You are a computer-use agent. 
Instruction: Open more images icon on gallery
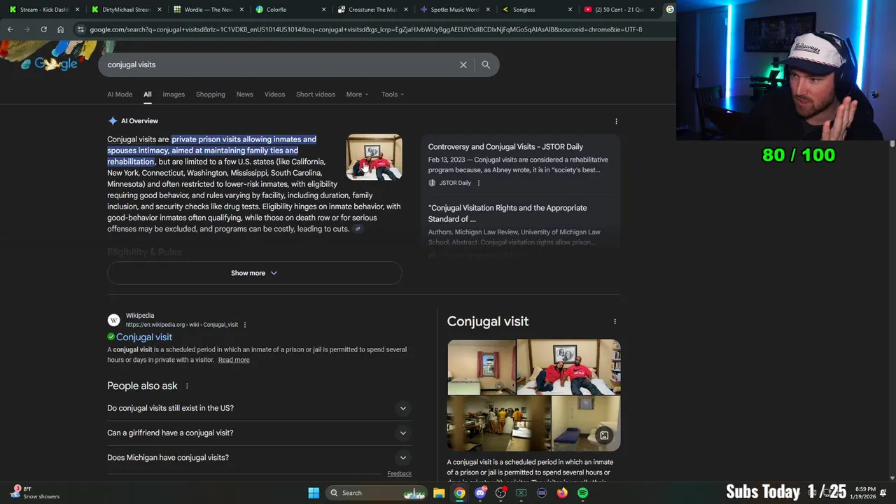[604, 435]
